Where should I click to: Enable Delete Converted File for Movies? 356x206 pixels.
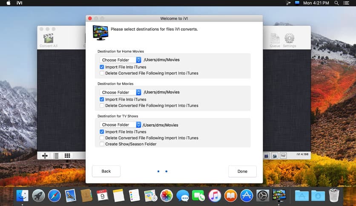102,106
